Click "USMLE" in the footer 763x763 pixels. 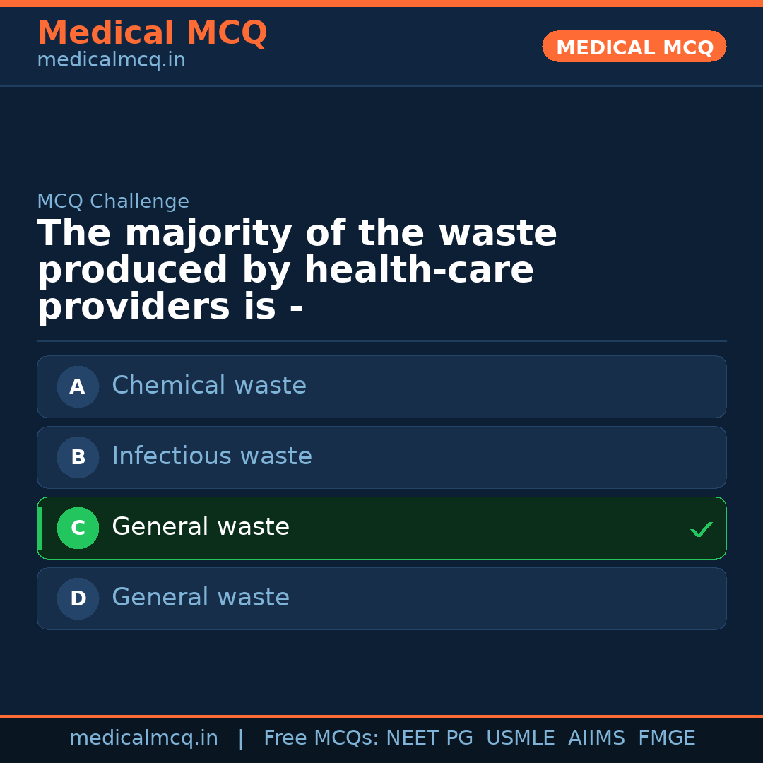pos(521,738)
